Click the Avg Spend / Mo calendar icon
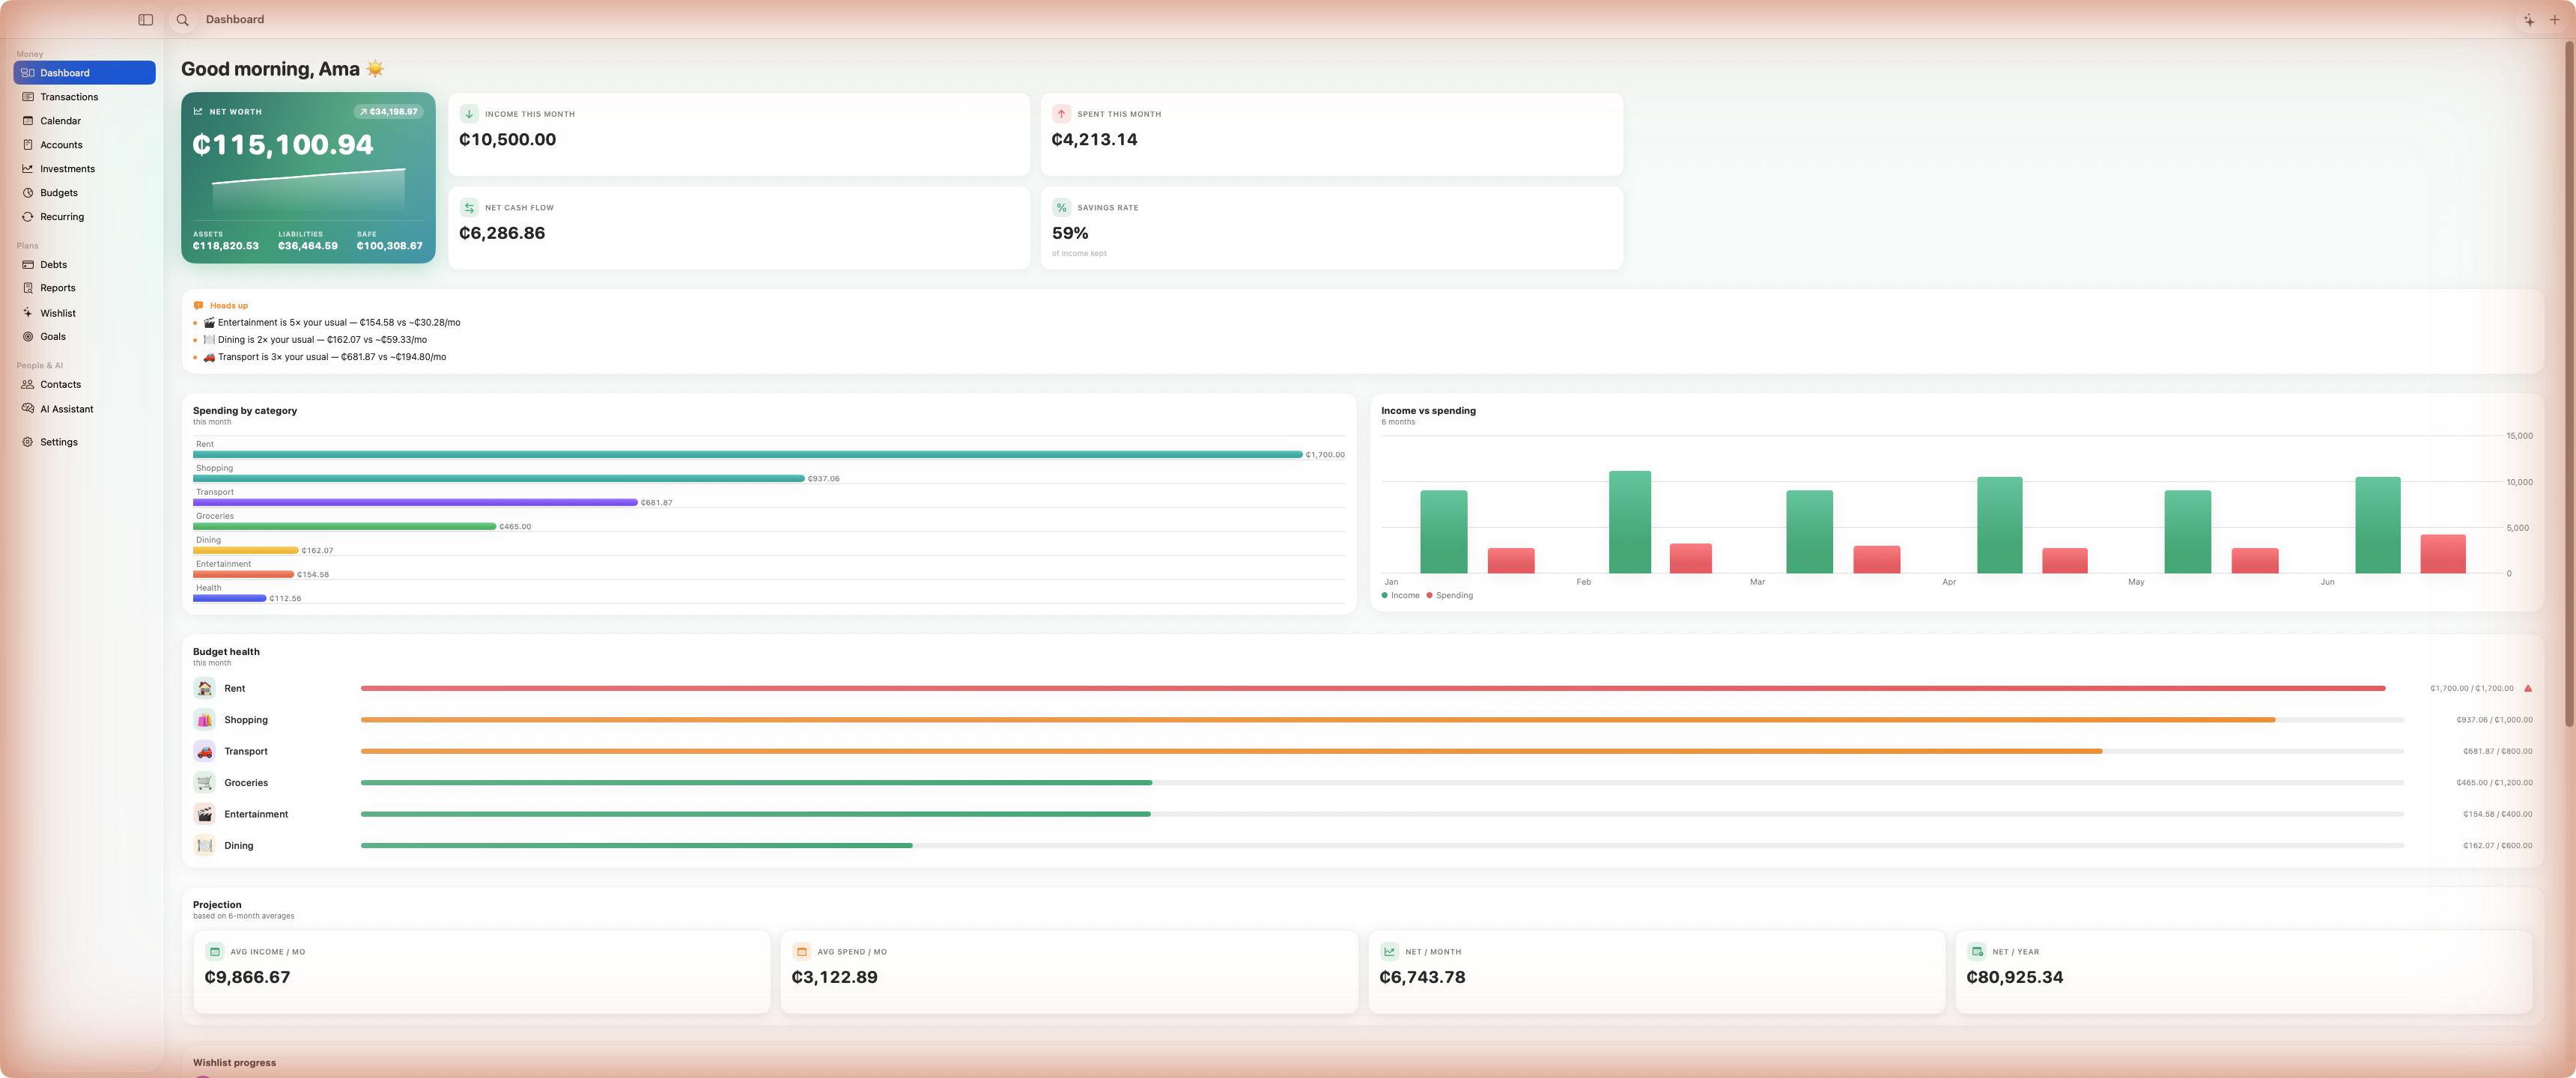The image size is (2576, 1078). point(801,952)
